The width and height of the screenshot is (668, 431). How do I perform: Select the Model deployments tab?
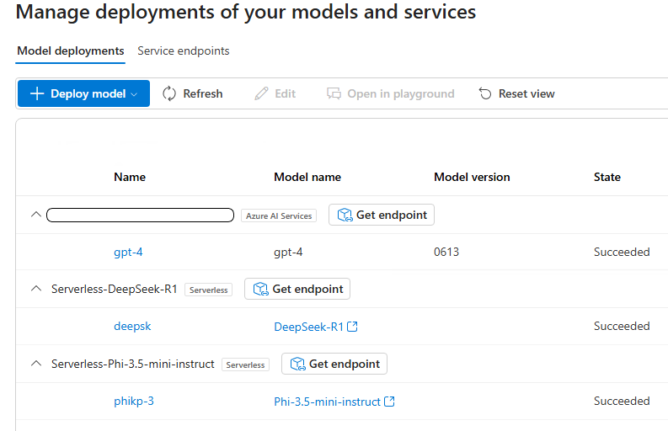(71, 51)
